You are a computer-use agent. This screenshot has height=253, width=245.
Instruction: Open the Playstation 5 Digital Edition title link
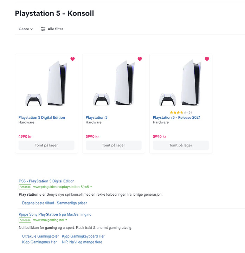click(x=41, y=117)
